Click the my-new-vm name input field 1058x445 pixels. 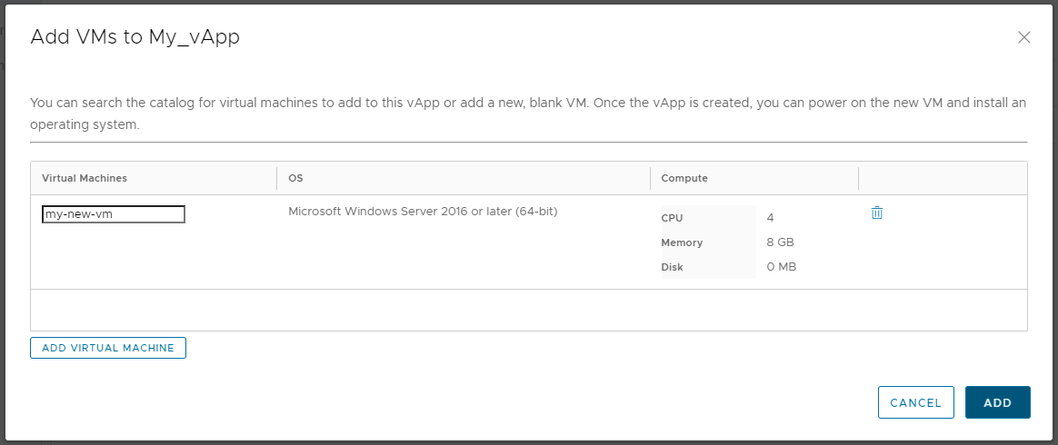point(114,214)
